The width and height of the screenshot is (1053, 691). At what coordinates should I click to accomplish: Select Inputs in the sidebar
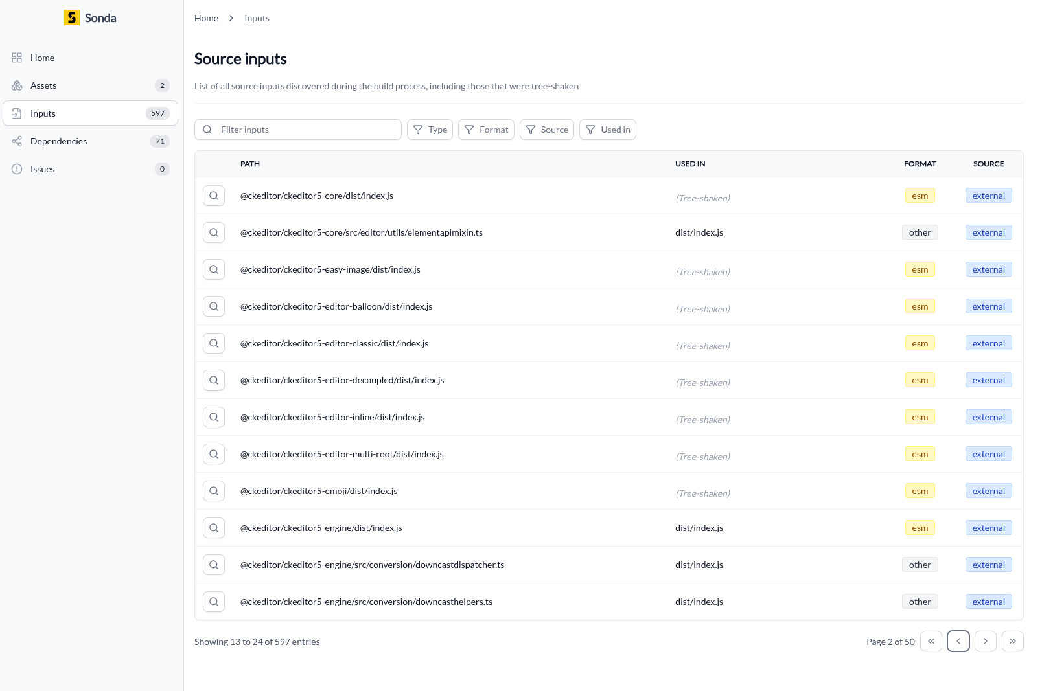point(90,113)
